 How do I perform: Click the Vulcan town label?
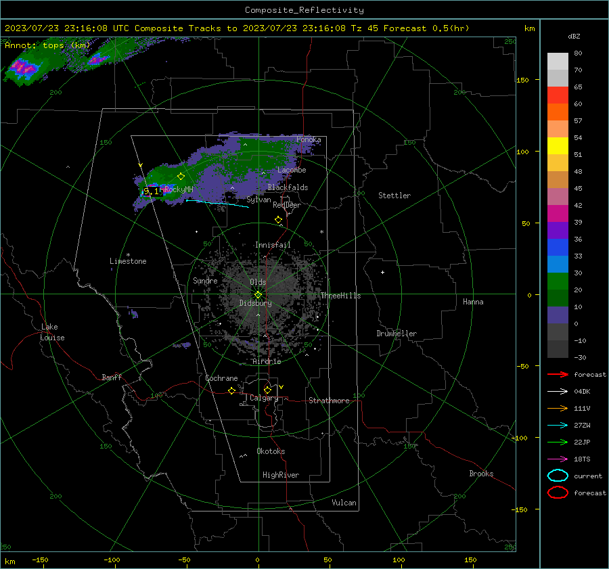344,503
